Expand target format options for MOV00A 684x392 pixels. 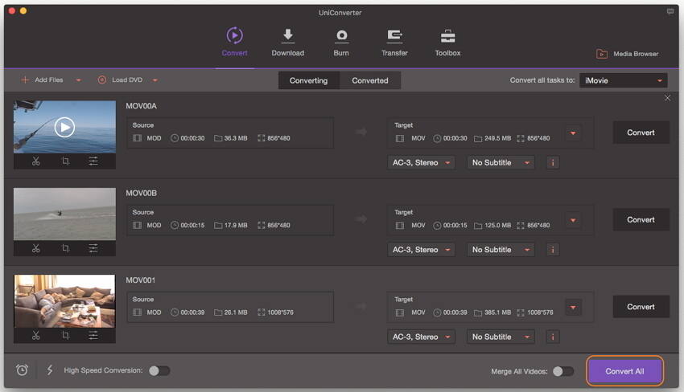point(573,133)
